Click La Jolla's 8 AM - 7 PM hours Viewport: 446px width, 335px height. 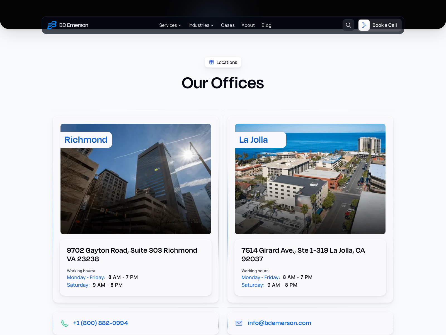[298, 277]
